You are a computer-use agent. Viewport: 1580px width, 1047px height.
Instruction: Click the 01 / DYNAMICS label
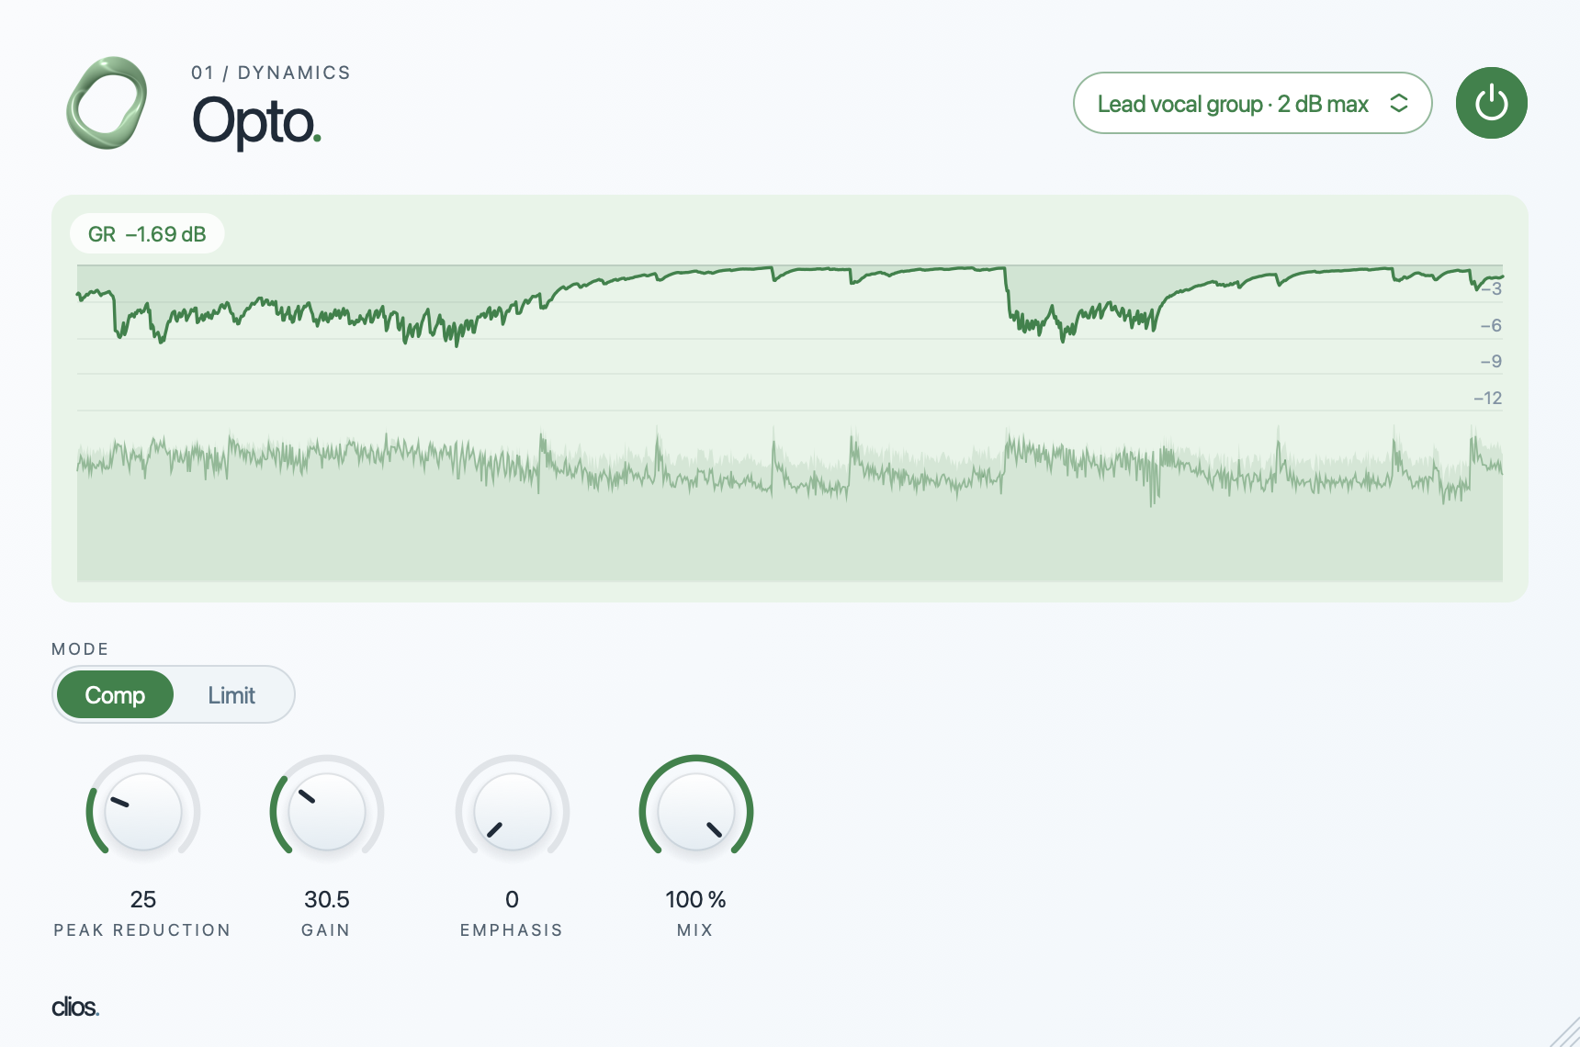tap(271, 73)
